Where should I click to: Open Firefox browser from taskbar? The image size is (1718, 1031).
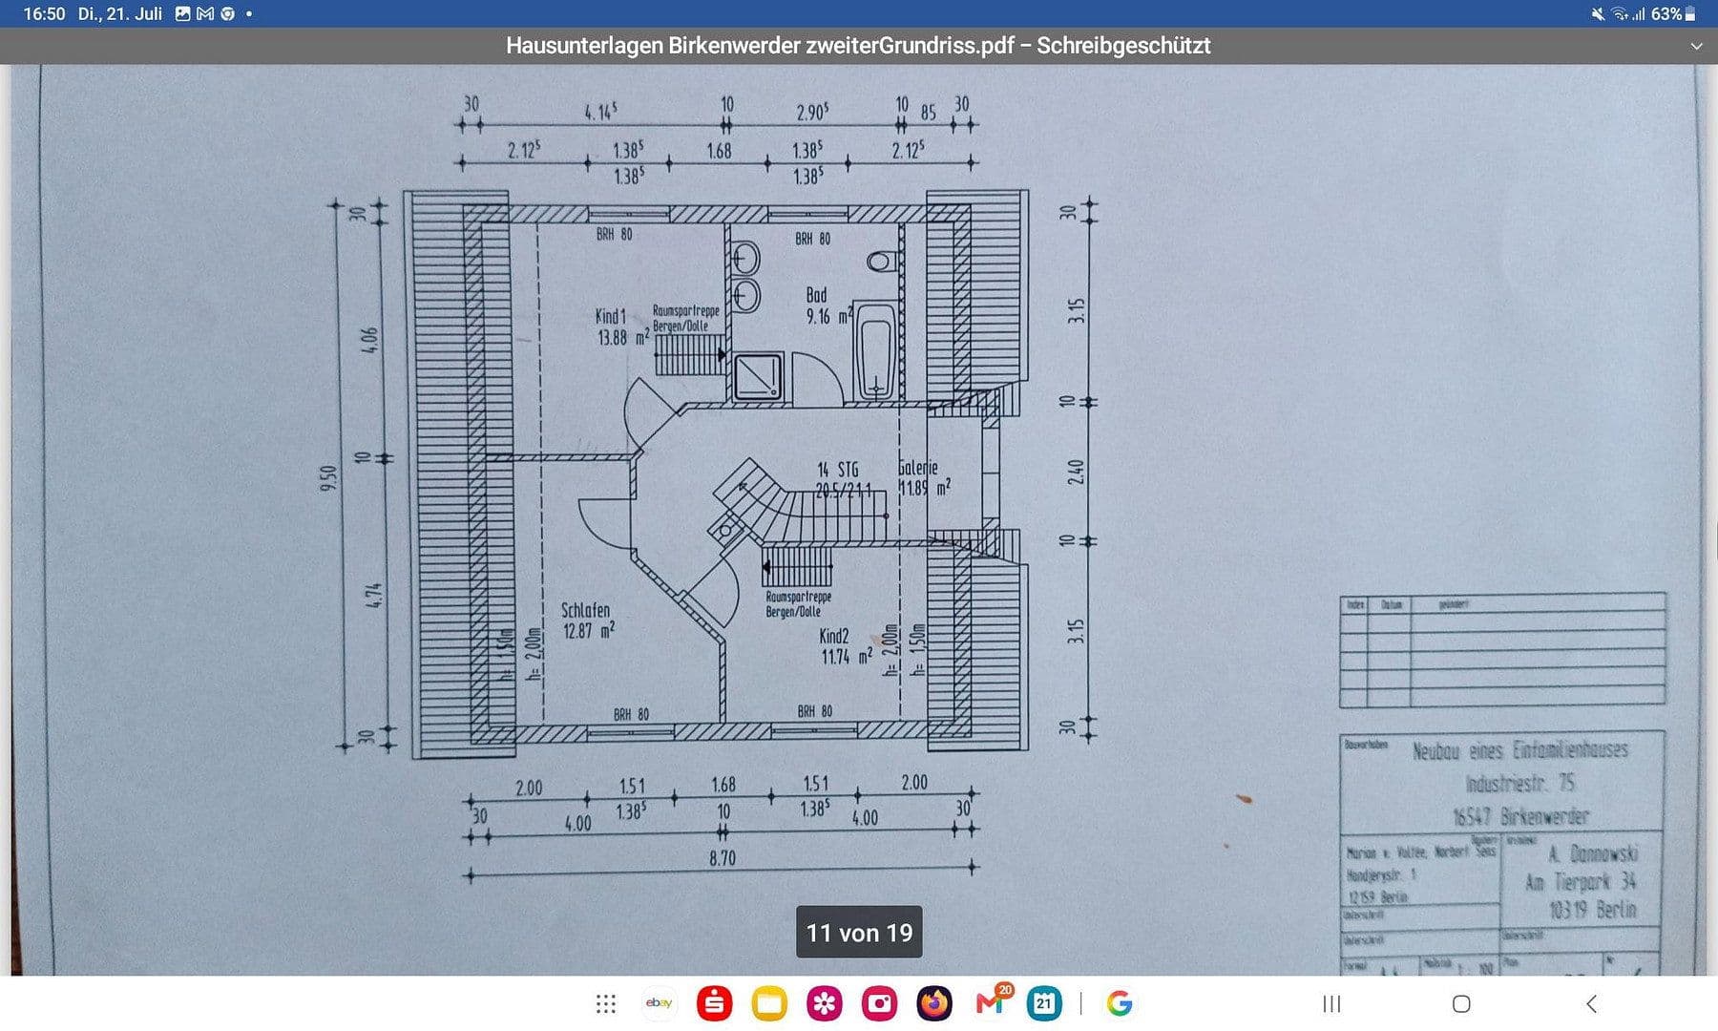pos(934,1003)
